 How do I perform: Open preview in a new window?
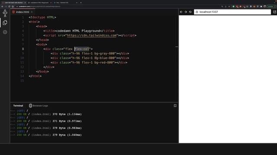click(x=274, y=12)
